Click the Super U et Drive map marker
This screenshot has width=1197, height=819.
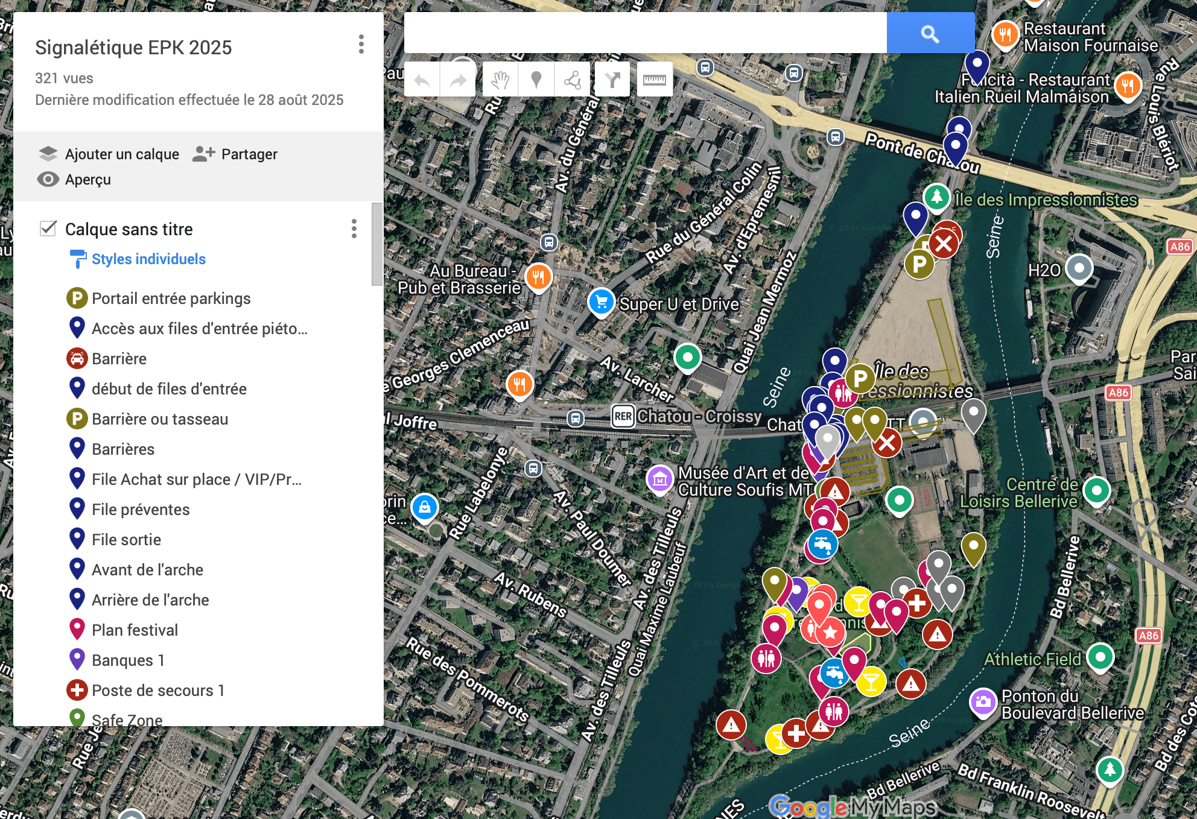(x=602, y=302)
